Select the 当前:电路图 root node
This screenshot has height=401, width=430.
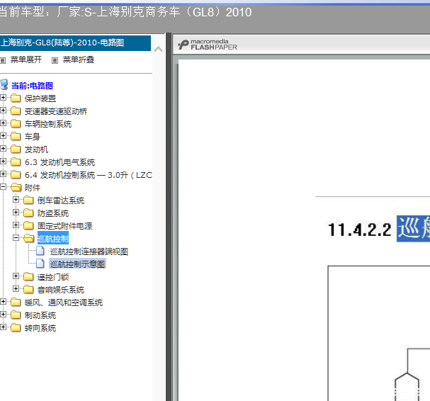click(x=32, y=86)
